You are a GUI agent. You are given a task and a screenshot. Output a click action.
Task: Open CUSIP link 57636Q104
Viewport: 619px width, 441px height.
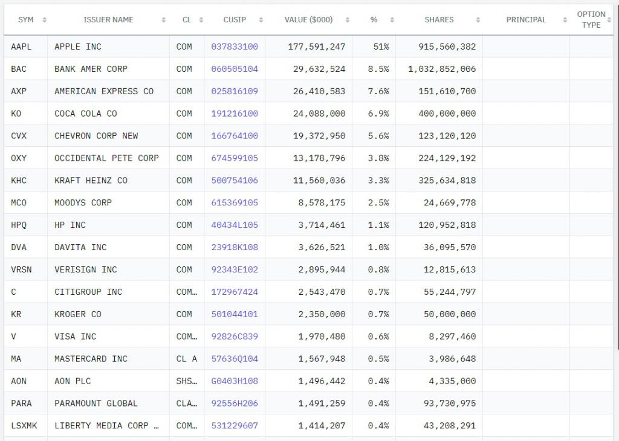pyautogui.click(x=235, y=359)
